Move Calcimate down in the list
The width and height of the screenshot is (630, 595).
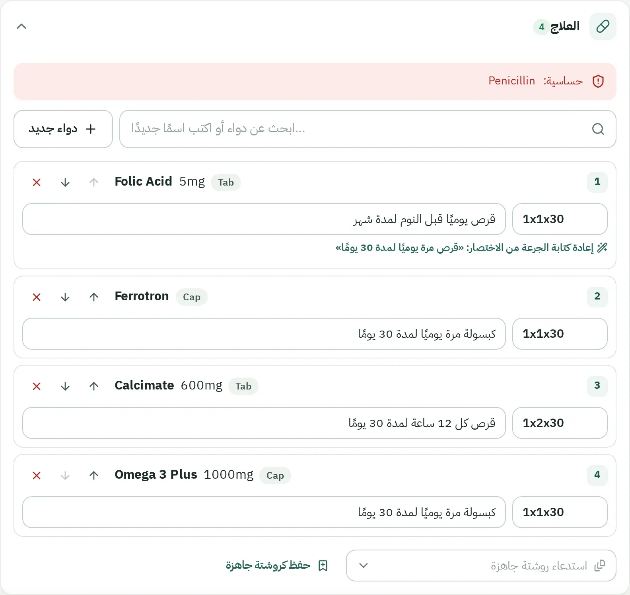click(x=65, y=386)
